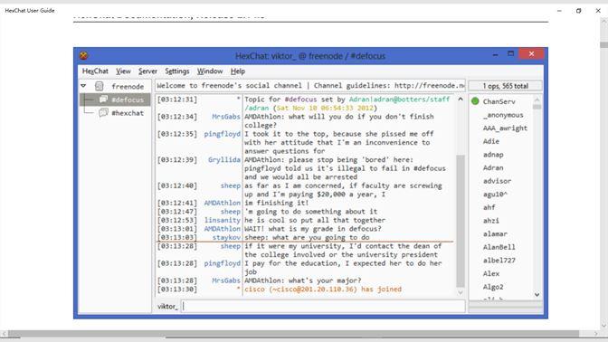Image resolution: width=608 pixels, height=342 pixels.
Task: Open the Server menu
Action: pos(147,71)
